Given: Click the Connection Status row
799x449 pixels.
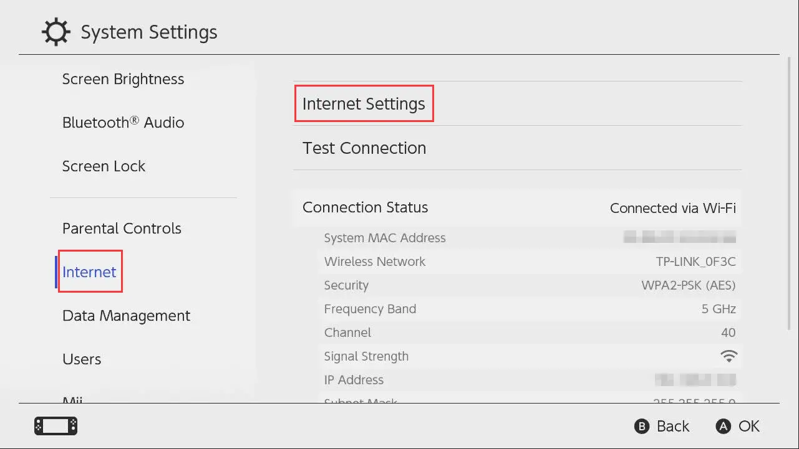Looking at the screenshot, I should click(517, 207).
